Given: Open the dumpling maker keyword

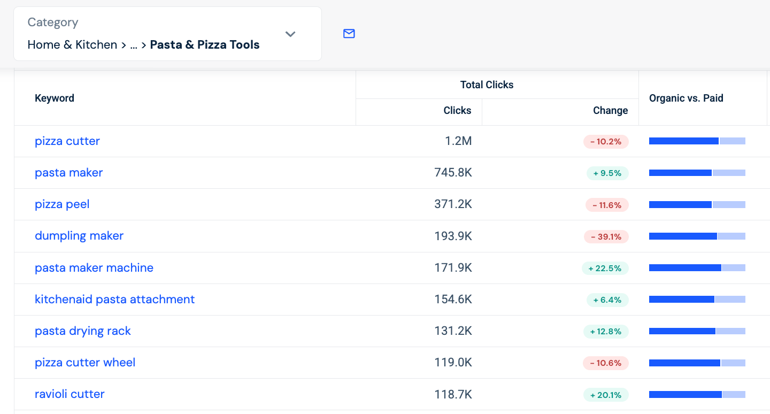Looking at the screenshot, I should point(79,236).
